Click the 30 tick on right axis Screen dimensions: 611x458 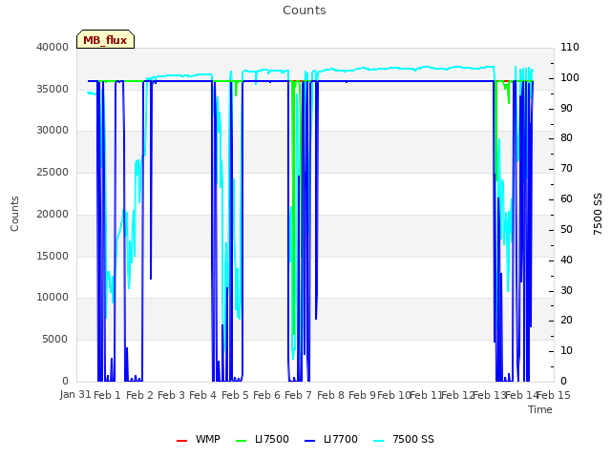(x=566, y=290)
